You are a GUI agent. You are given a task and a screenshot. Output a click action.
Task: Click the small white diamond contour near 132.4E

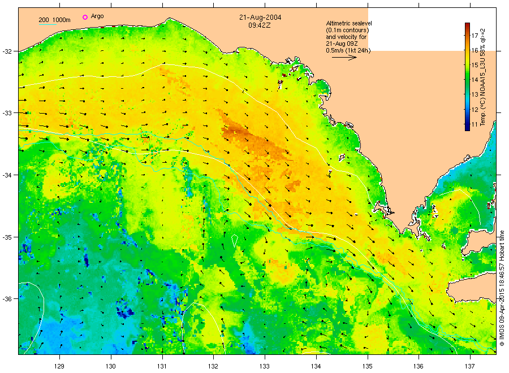click(234, 240)
